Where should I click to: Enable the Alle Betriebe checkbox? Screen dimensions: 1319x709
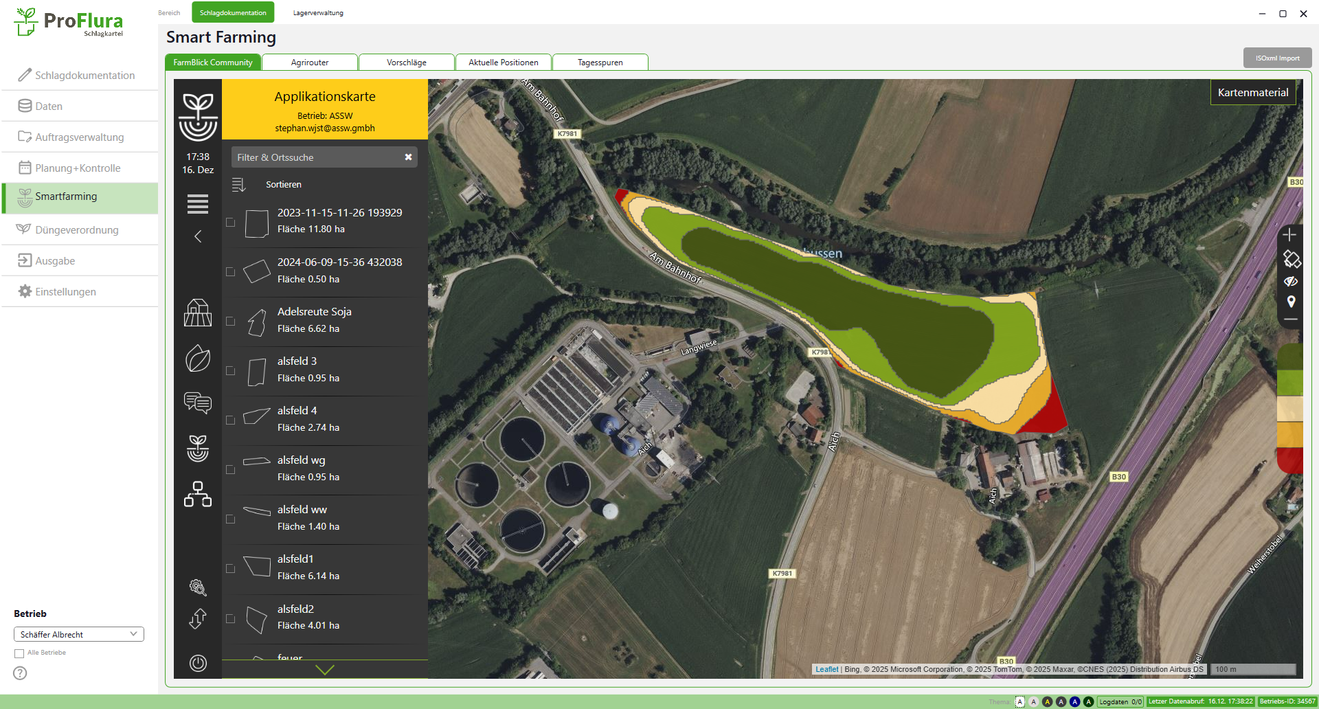(19, 653)
